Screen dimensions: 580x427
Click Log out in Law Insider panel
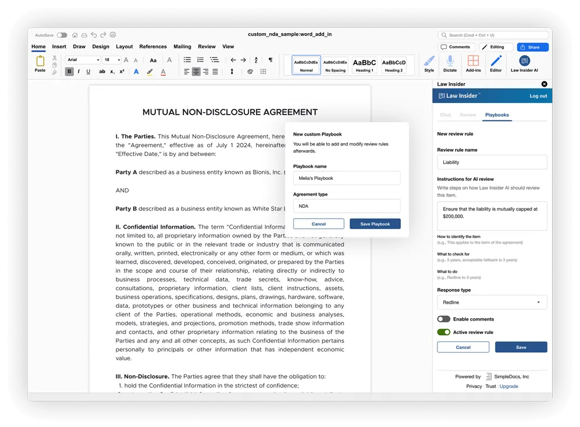(x=538, y=96)
